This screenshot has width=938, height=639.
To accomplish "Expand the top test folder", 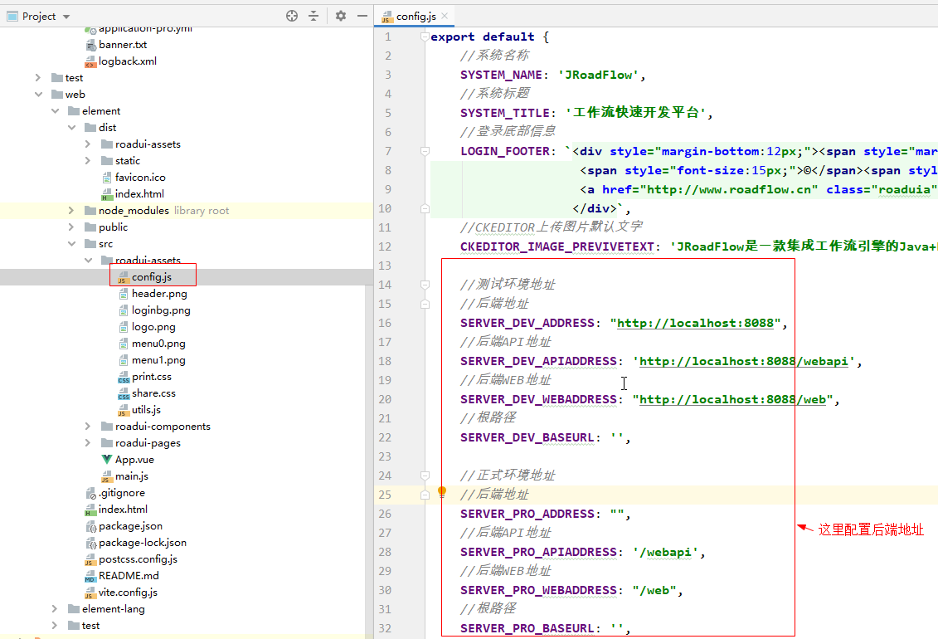I will (37, 78).
